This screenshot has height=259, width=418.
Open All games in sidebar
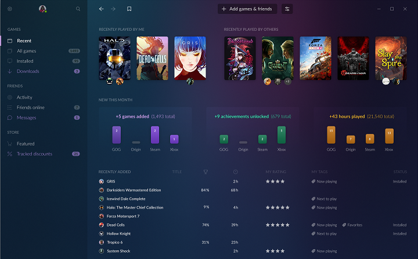[x=26, y=51]
